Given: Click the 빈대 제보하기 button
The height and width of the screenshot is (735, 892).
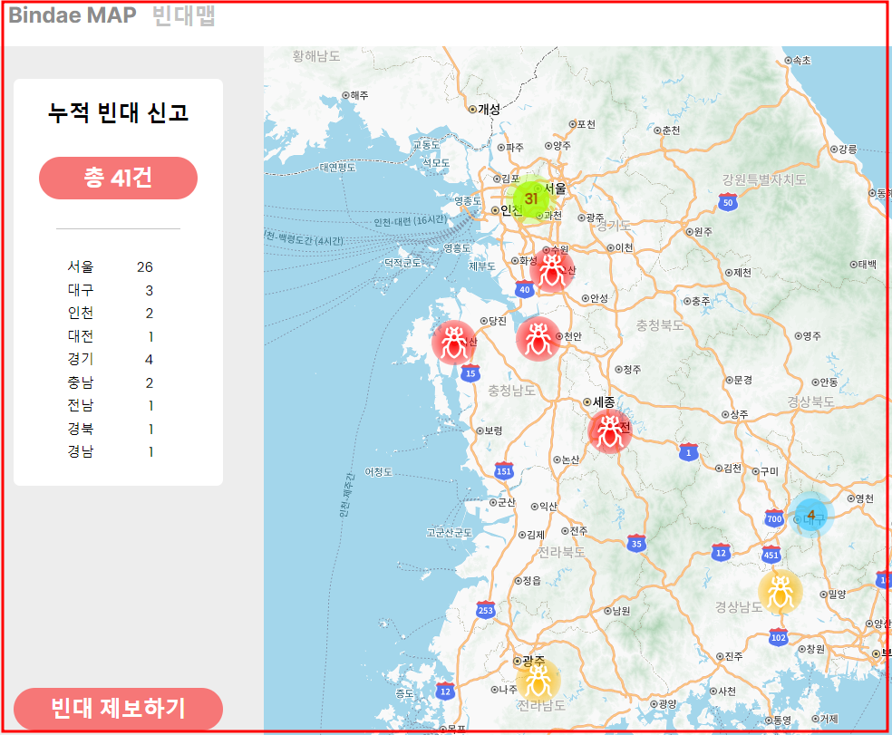Looking at the screenshot, I should tap(118, 709).
